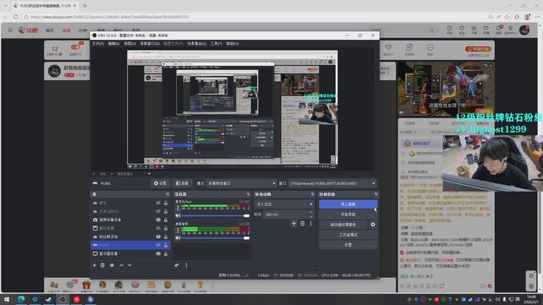Open Douyu user avatar in header
The image size is (543, 305).
(524, 30)
